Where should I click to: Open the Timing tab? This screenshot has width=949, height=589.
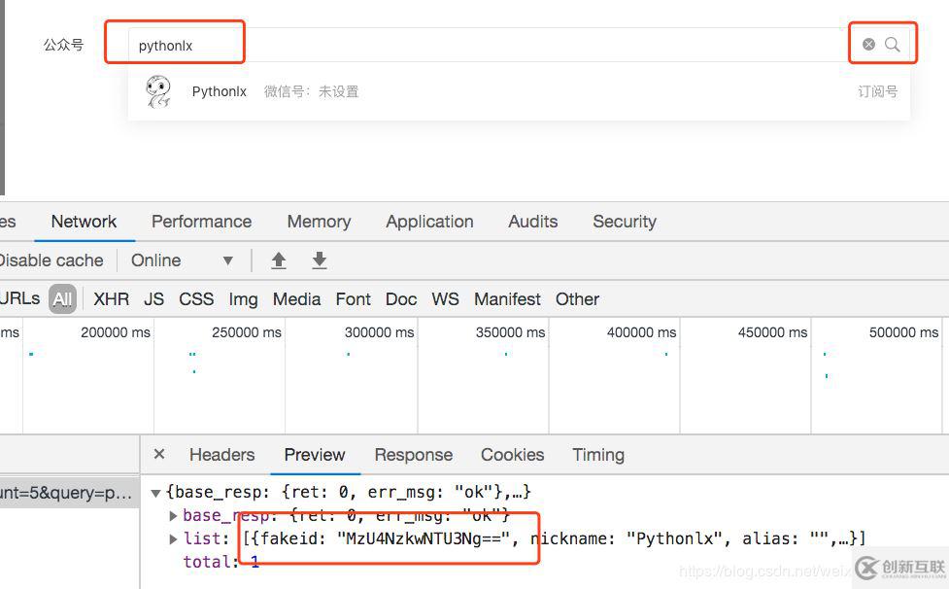coord(598,455)
